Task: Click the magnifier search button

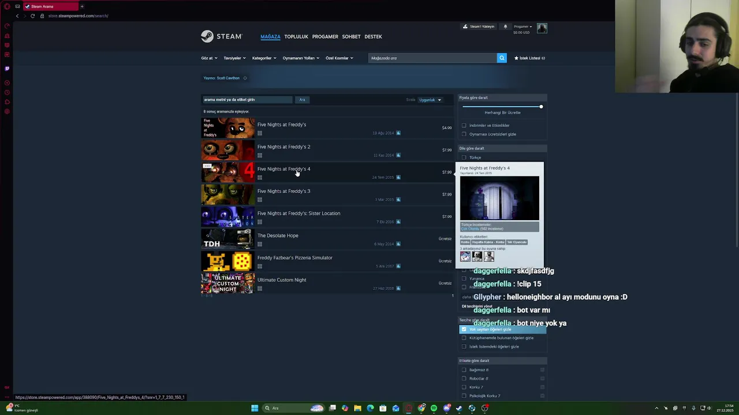Action: point(502,58)
